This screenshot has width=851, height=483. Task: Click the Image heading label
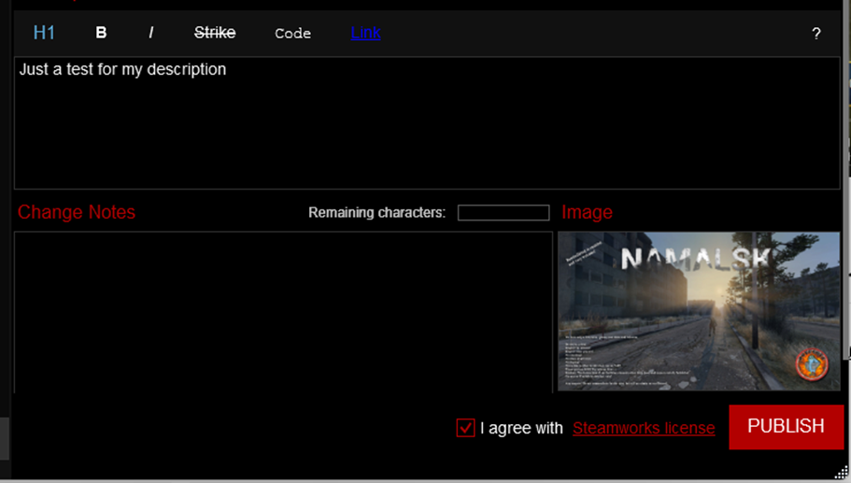click(588, 212)
